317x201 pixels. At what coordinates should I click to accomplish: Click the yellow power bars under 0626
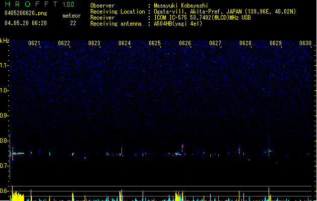point(179,196)
